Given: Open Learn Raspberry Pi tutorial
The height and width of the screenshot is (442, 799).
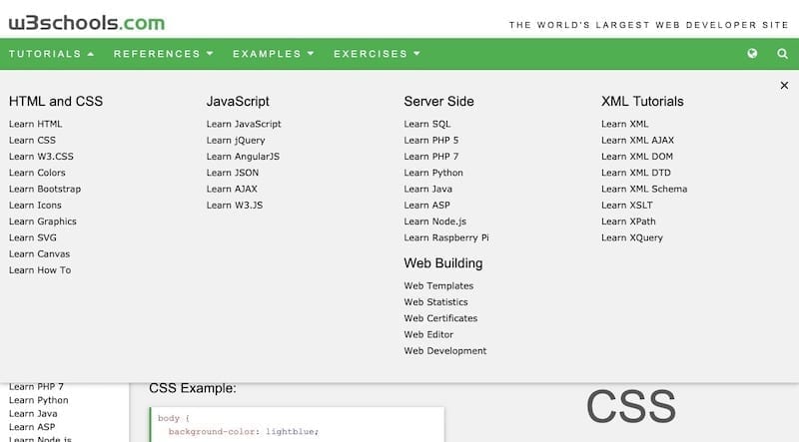Looking at the screenshot, I should click(446, 237).
